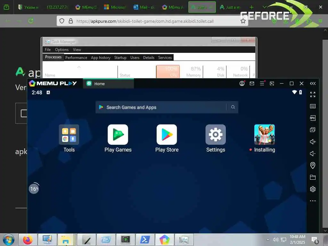This screenshot has height=246, width=328.
Task: Click the browser address bar URL
Action: tap(145, 21)
